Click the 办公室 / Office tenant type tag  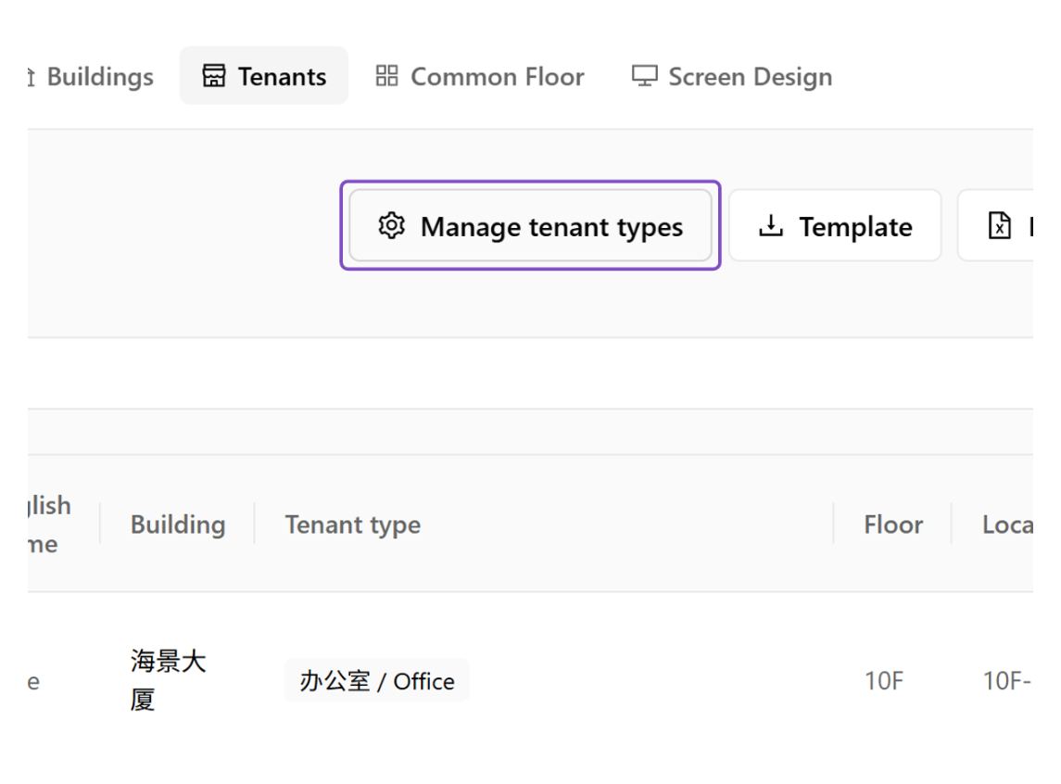(377, 680)
